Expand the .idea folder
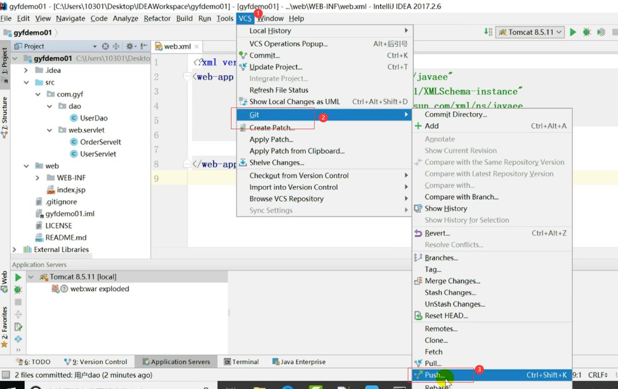The height and width of the screenshot is (389, 618). [26, 70]
